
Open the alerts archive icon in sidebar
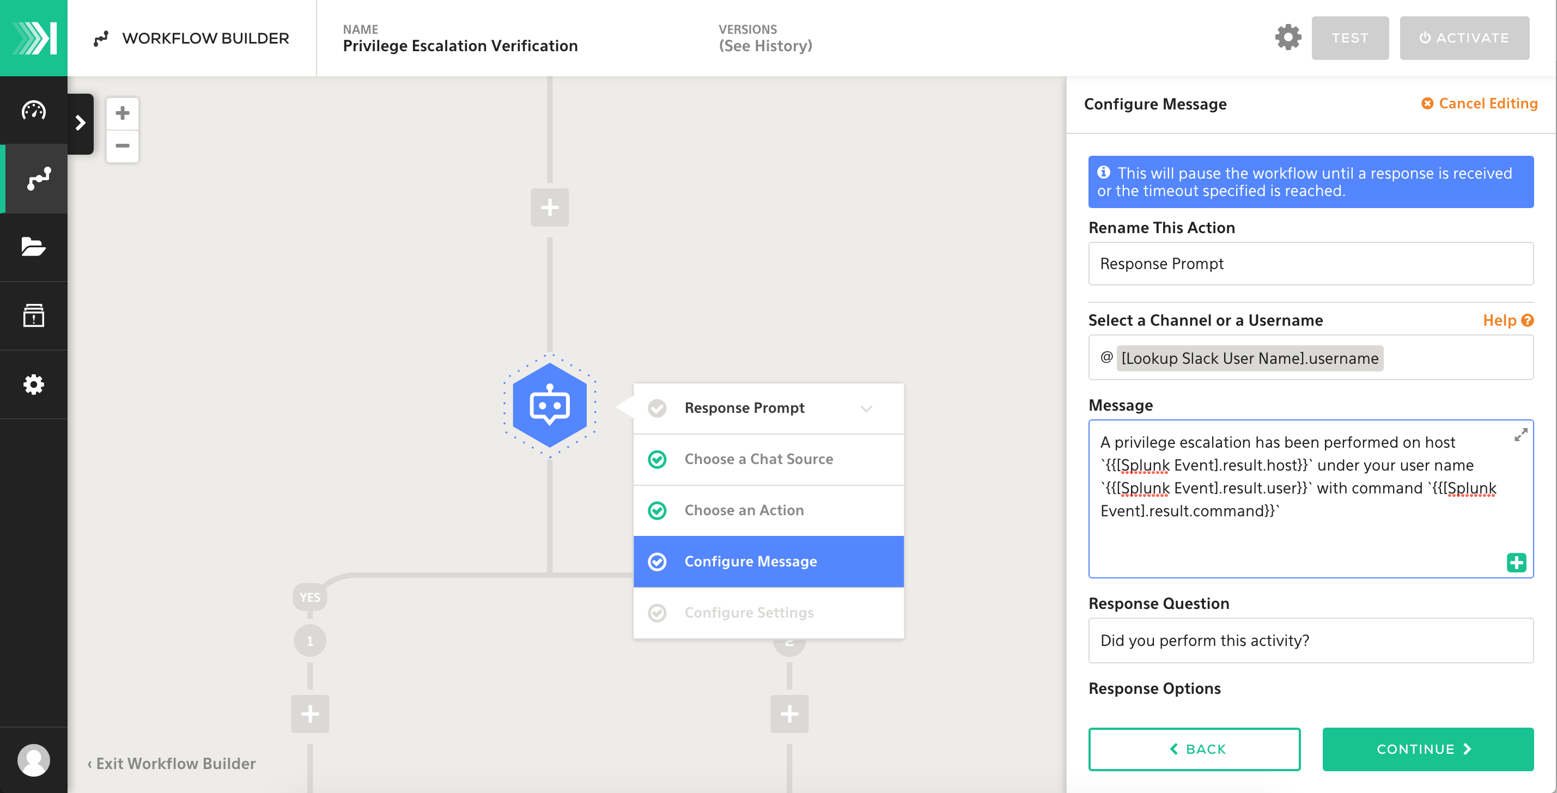pos(34,315)
